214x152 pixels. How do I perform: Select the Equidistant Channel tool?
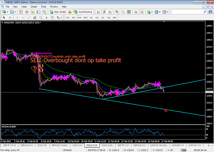coord(35,17)
